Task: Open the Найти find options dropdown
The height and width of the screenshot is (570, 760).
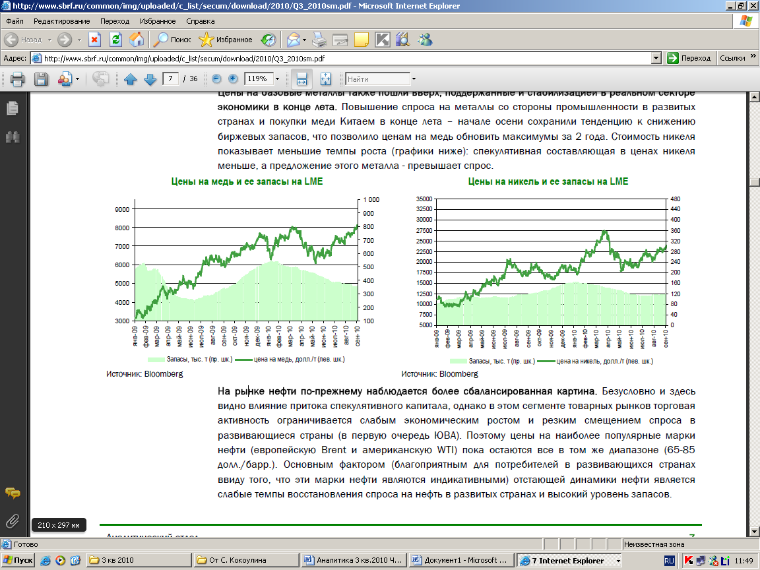Action: click(414, 79)
